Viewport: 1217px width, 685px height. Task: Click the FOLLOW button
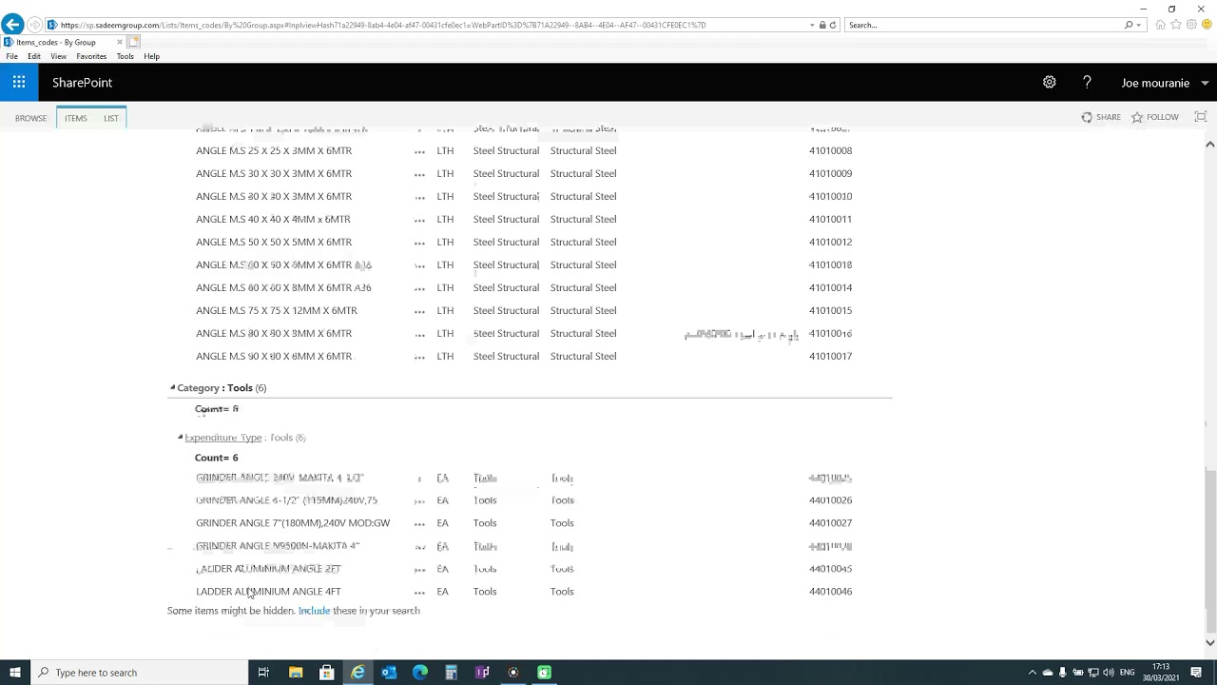pos(1154,117)
